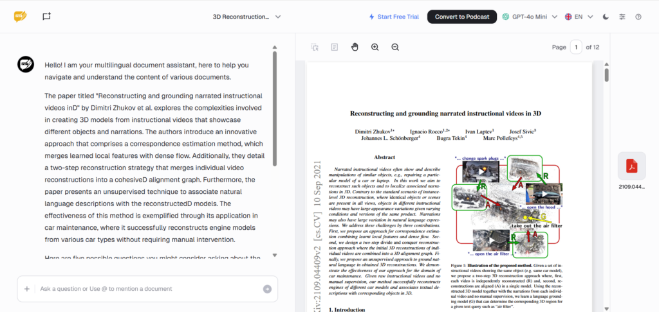The image size is (659, 312).
Task: Click the 'take out the air filter' figure label
Action: (x=537, y=226)
